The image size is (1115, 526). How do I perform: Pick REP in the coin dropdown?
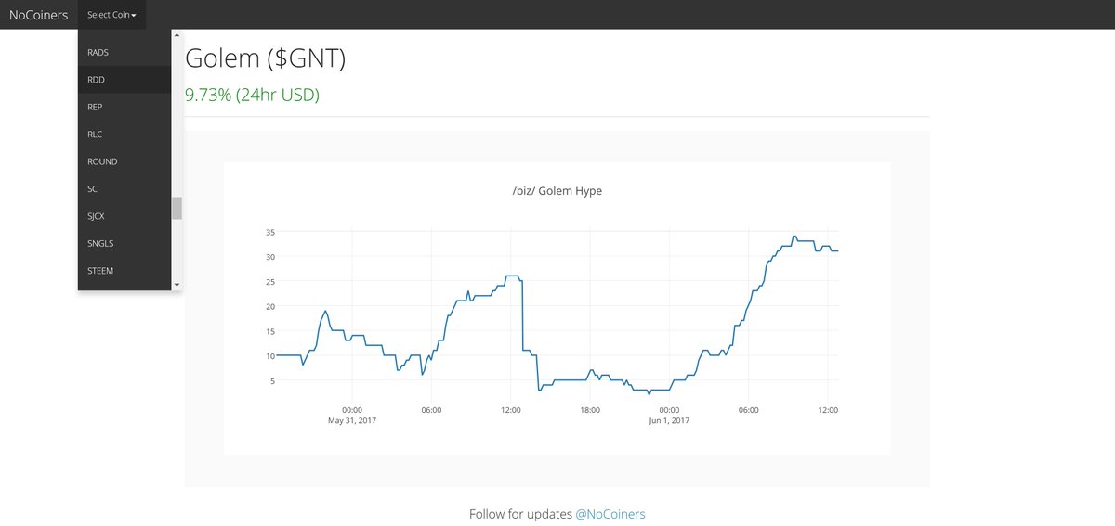pyautogui.click(x=125, y=107)
